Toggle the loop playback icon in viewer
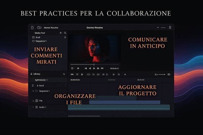203x135 pixels. pyautogui.click(x=78, y=68)
